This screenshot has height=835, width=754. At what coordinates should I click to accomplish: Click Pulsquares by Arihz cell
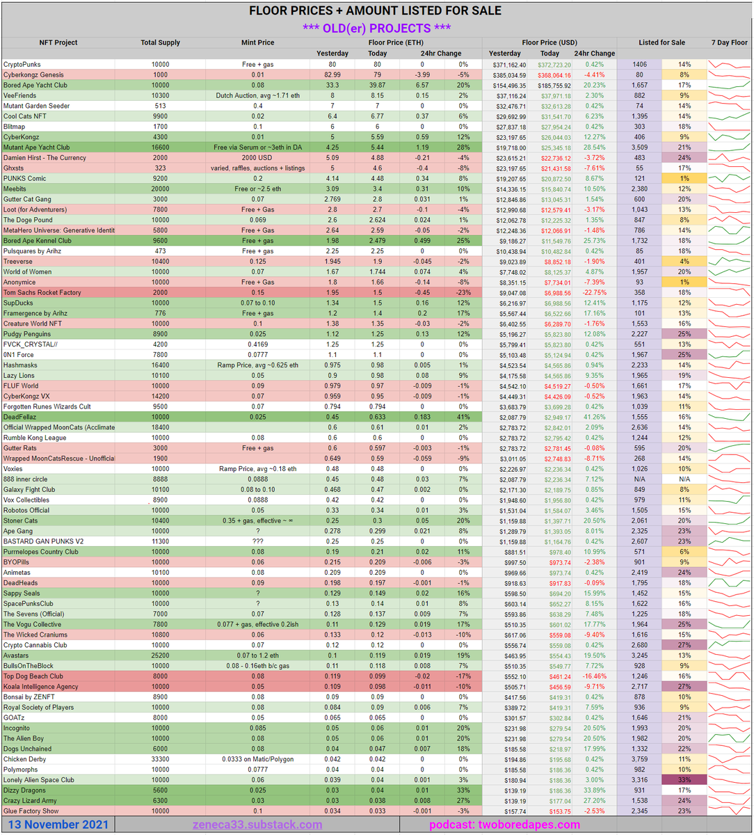[33, 251]
